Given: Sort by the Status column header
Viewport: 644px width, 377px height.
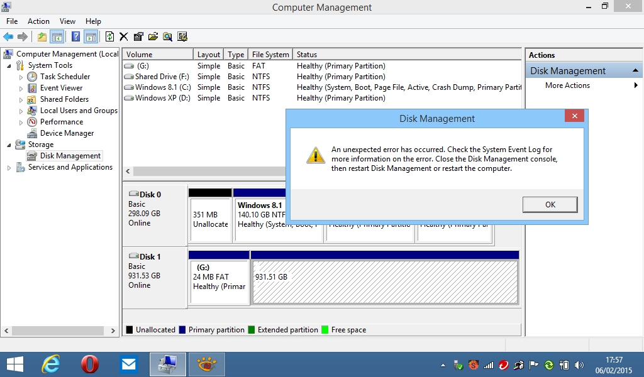Looking at the screenshot, I should pos(407,55).
